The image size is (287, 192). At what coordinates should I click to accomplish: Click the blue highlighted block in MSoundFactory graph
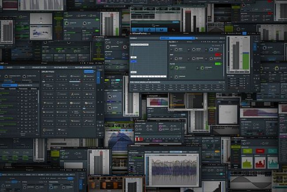(x=133, y=61)
